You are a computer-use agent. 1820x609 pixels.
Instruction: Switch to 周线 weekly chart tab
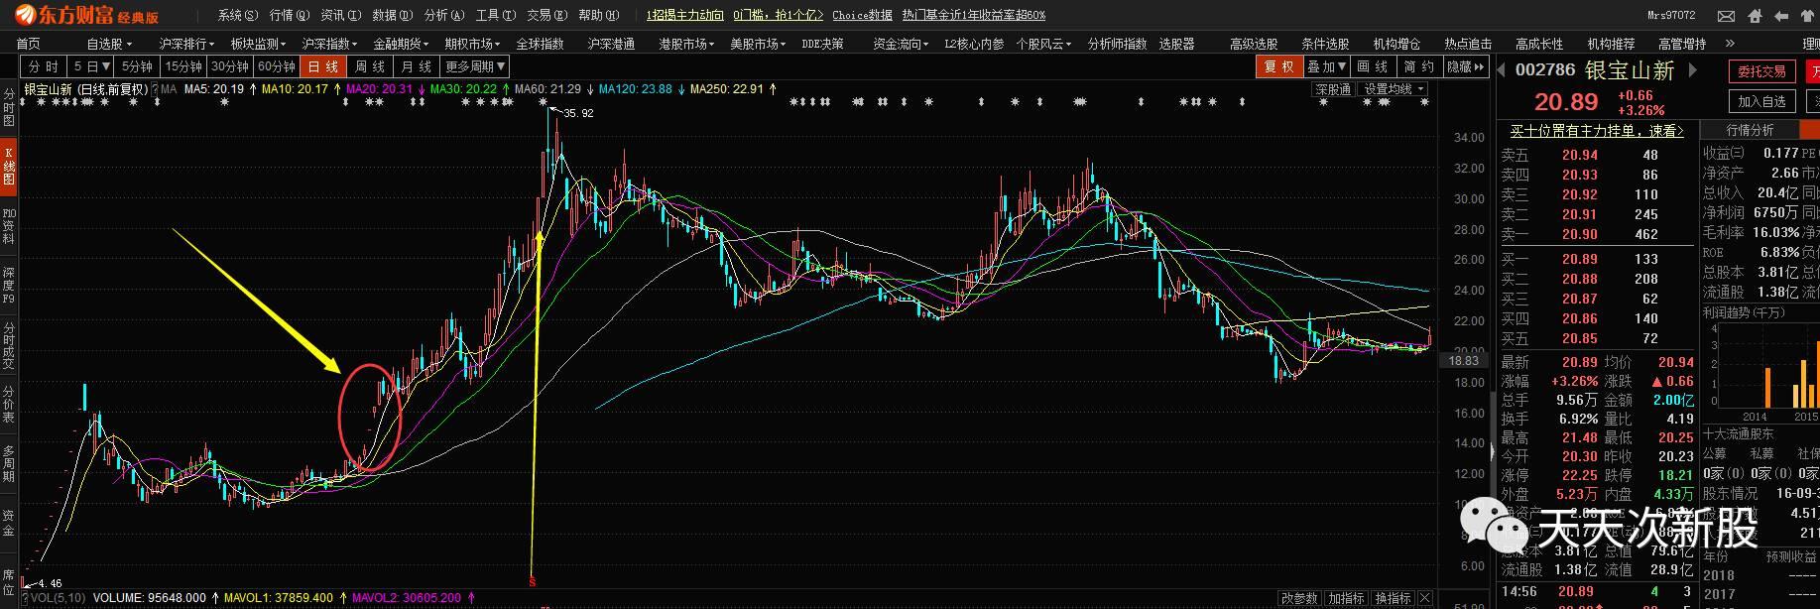[370, 66]
